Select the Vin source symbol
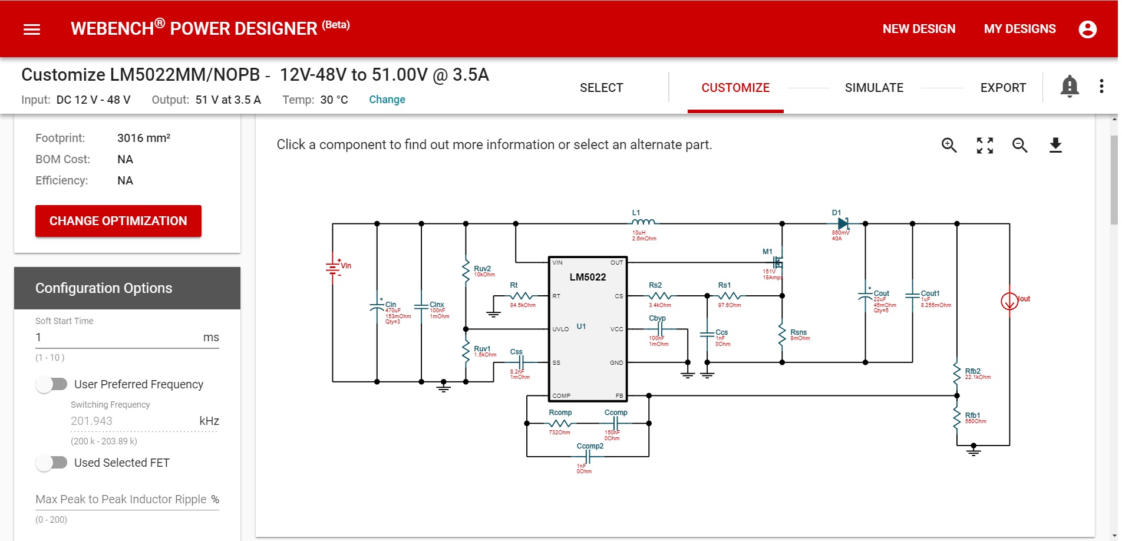 coord(334,268)
